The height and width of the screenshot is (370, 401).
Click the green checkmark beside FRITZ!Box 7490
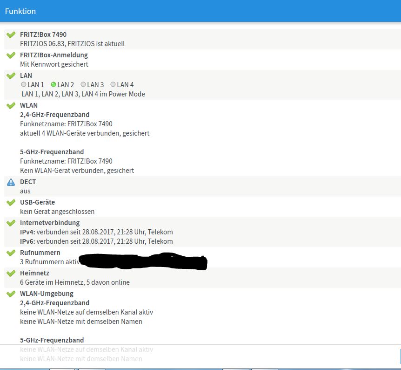pos(11,34)
